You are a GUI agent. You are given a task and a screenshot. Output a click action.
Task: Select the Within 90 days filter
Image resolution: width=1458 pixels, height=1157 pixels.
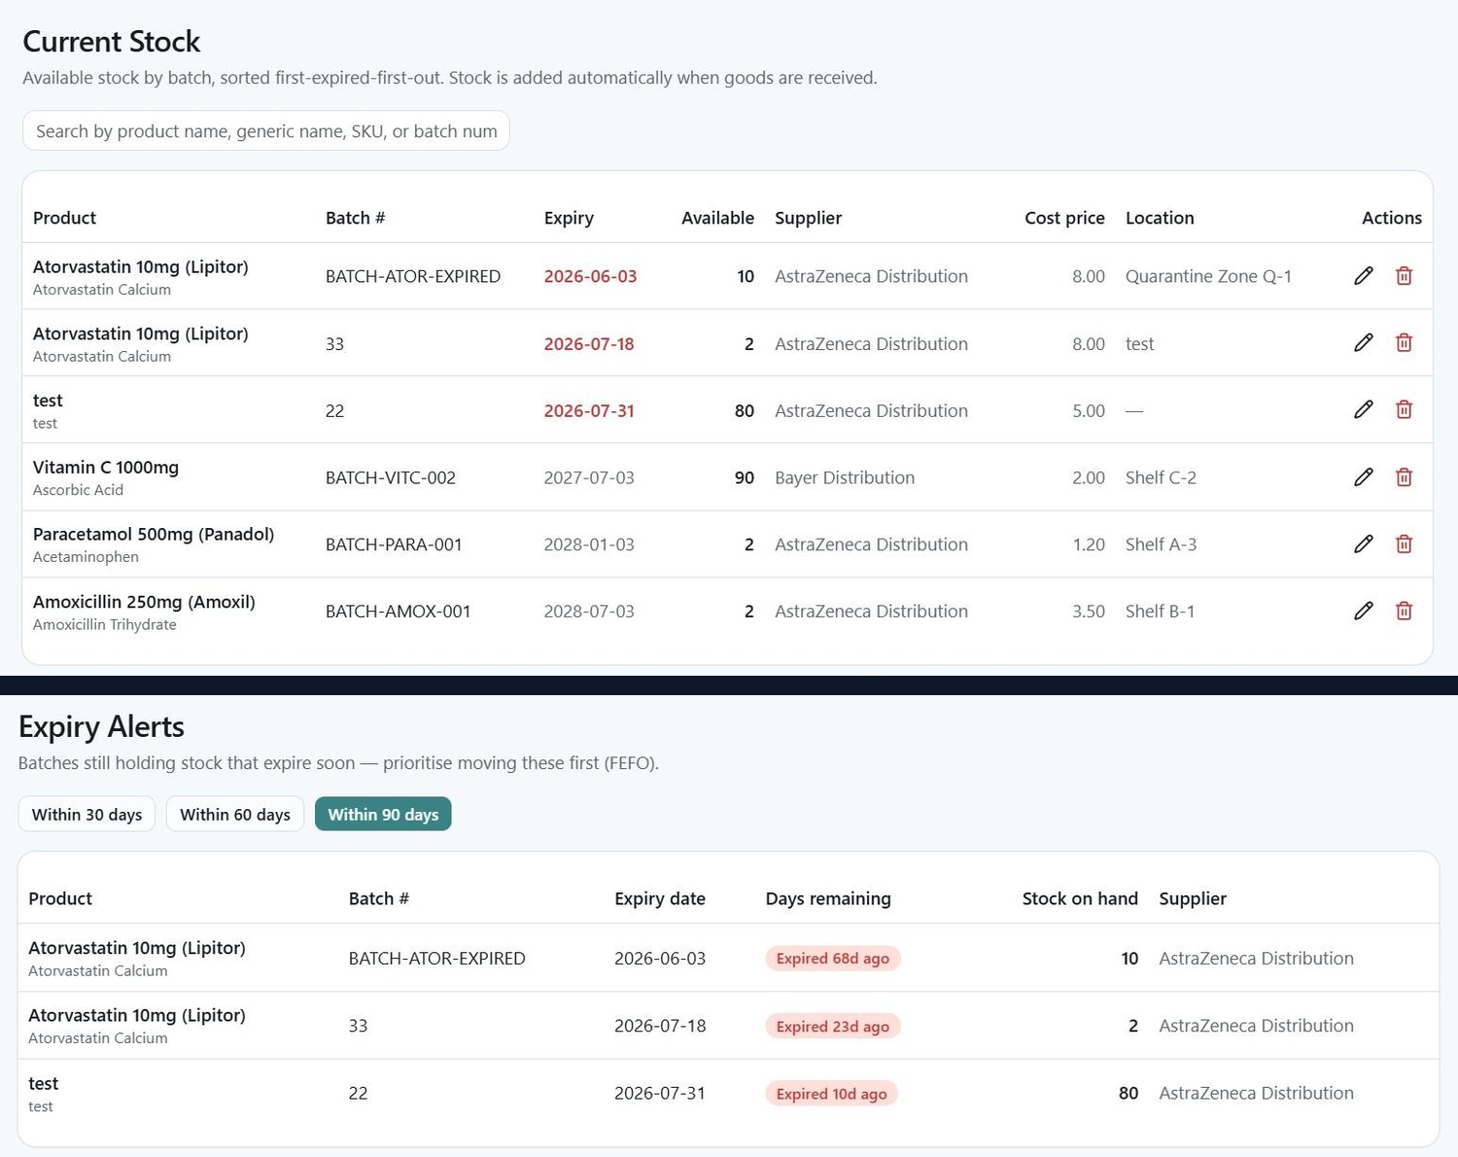[x=383, y=815]
